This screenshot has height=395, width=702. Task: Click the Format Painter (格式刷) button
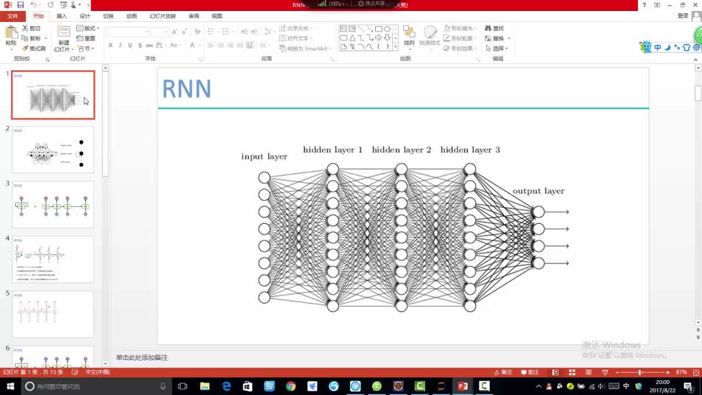pos(34,49)
